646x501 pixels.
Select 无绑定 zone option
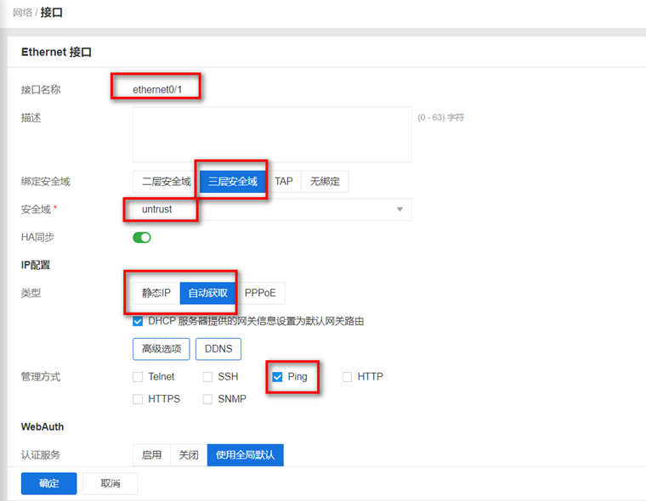(325, 182)
